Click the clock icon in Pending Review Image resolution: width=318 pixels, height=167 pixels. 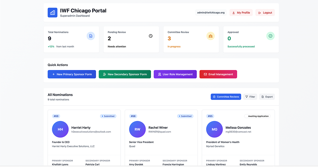point(151,36)
